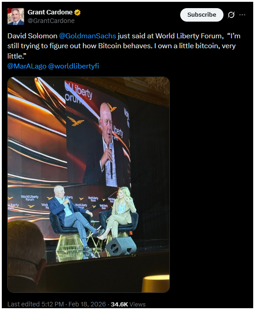Open the Grok explain-post icon

pyautogui.click(x=231, y=15)
